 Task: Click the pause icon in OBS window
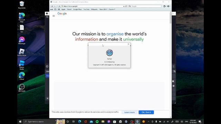coord(173,81)
